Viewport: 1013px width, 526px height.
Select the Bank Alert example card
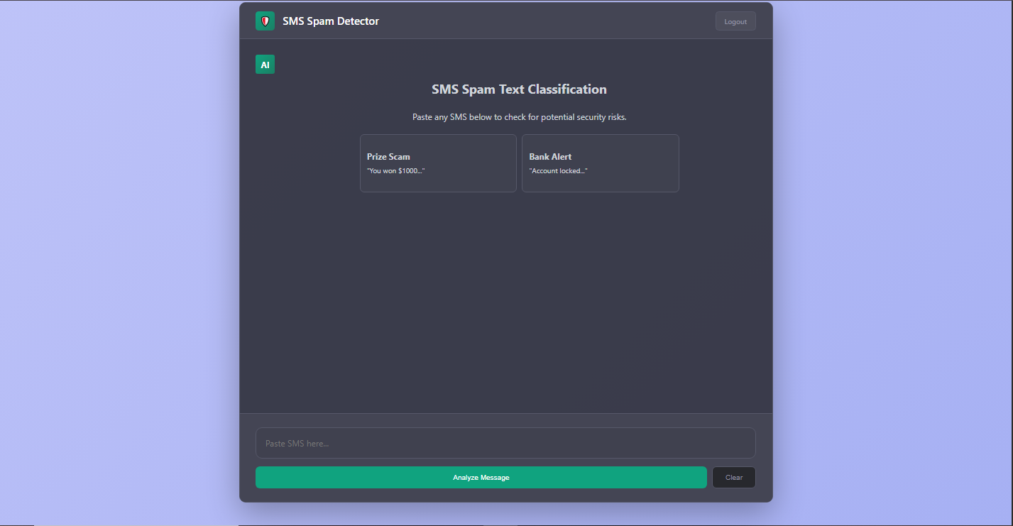tap(601, 163)
